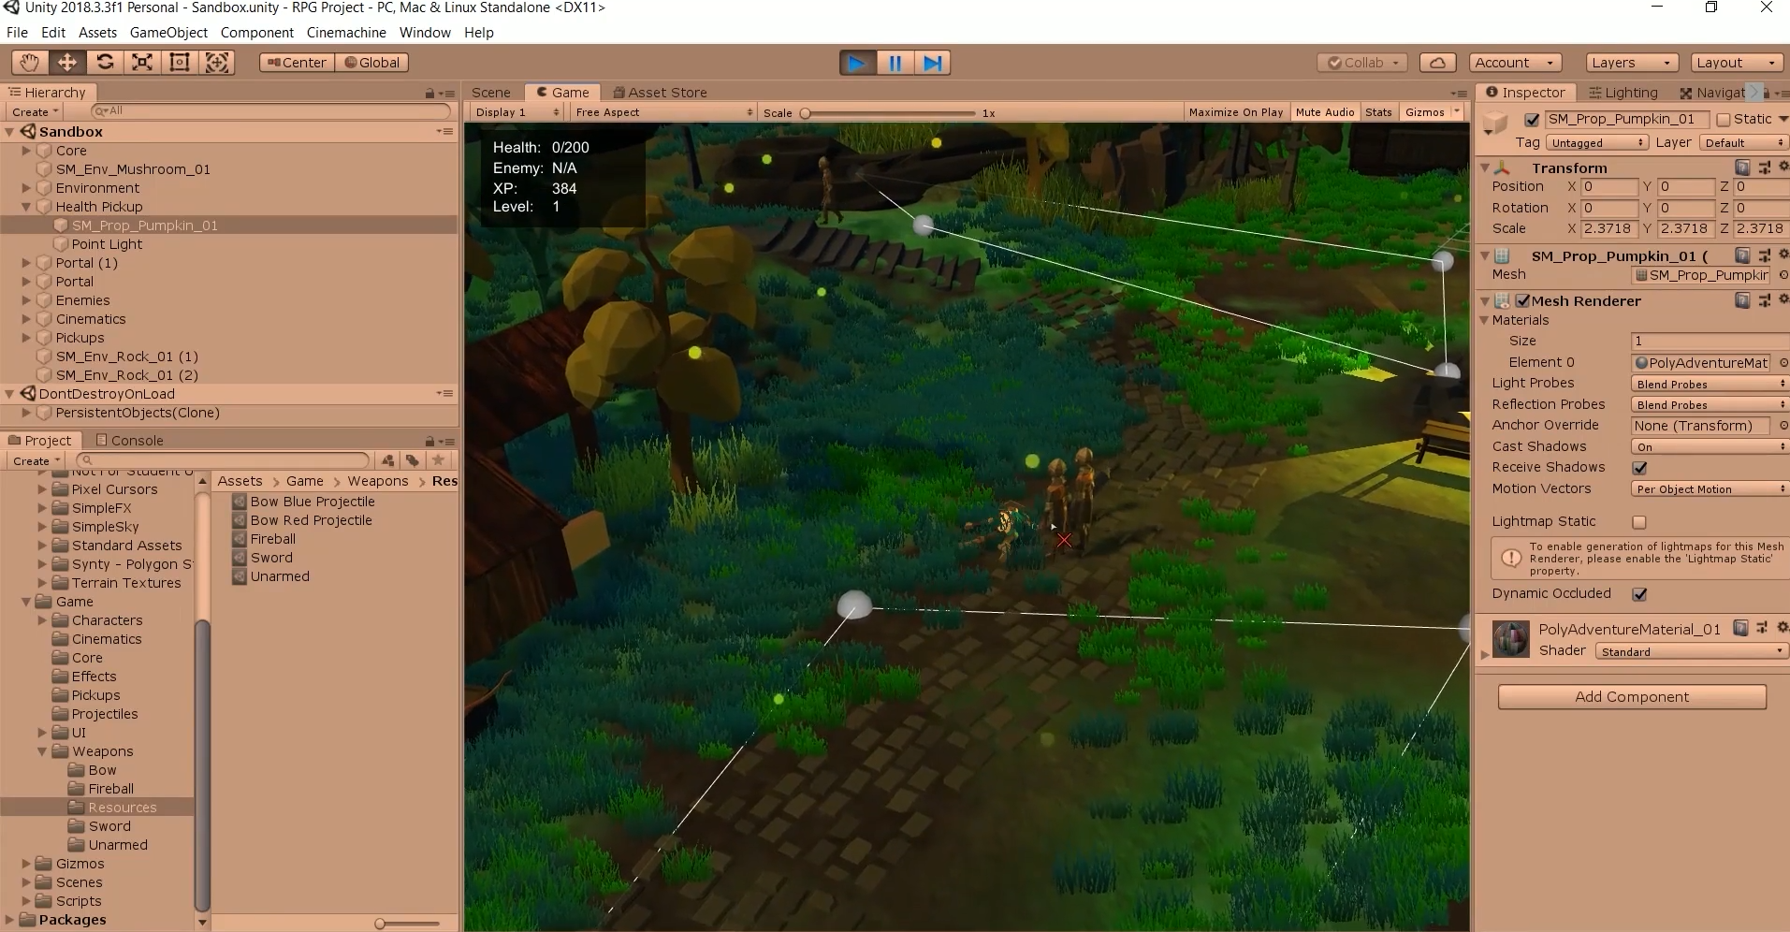Pause play mode with the pause control
This screenshot has width=1790, height=932.
[895, 62]
